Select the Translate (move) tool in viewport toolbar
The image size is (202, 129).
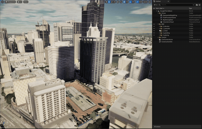[110, 2]
